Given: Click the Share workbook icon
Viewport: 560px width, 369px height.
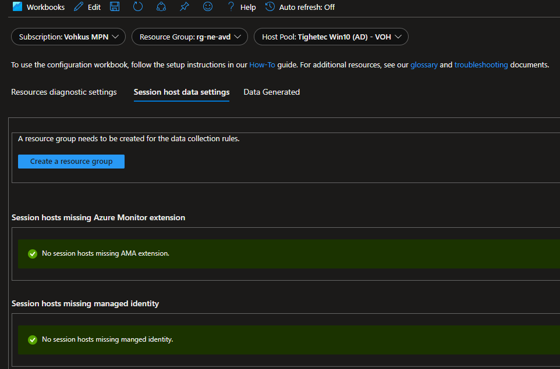Looking at the screenshot, I should (161, 6).
